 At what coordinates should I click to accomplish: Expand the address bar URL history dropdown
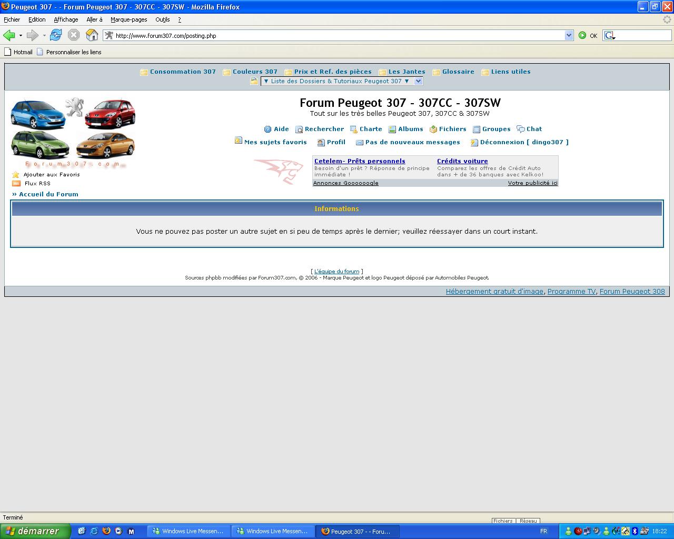pyautogui.click(x=569, y=35)
